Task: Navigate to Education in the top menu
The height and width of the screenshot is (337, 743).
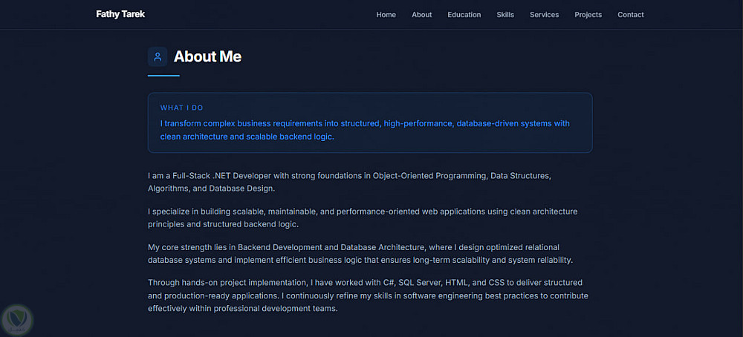Action: [464, 15]
